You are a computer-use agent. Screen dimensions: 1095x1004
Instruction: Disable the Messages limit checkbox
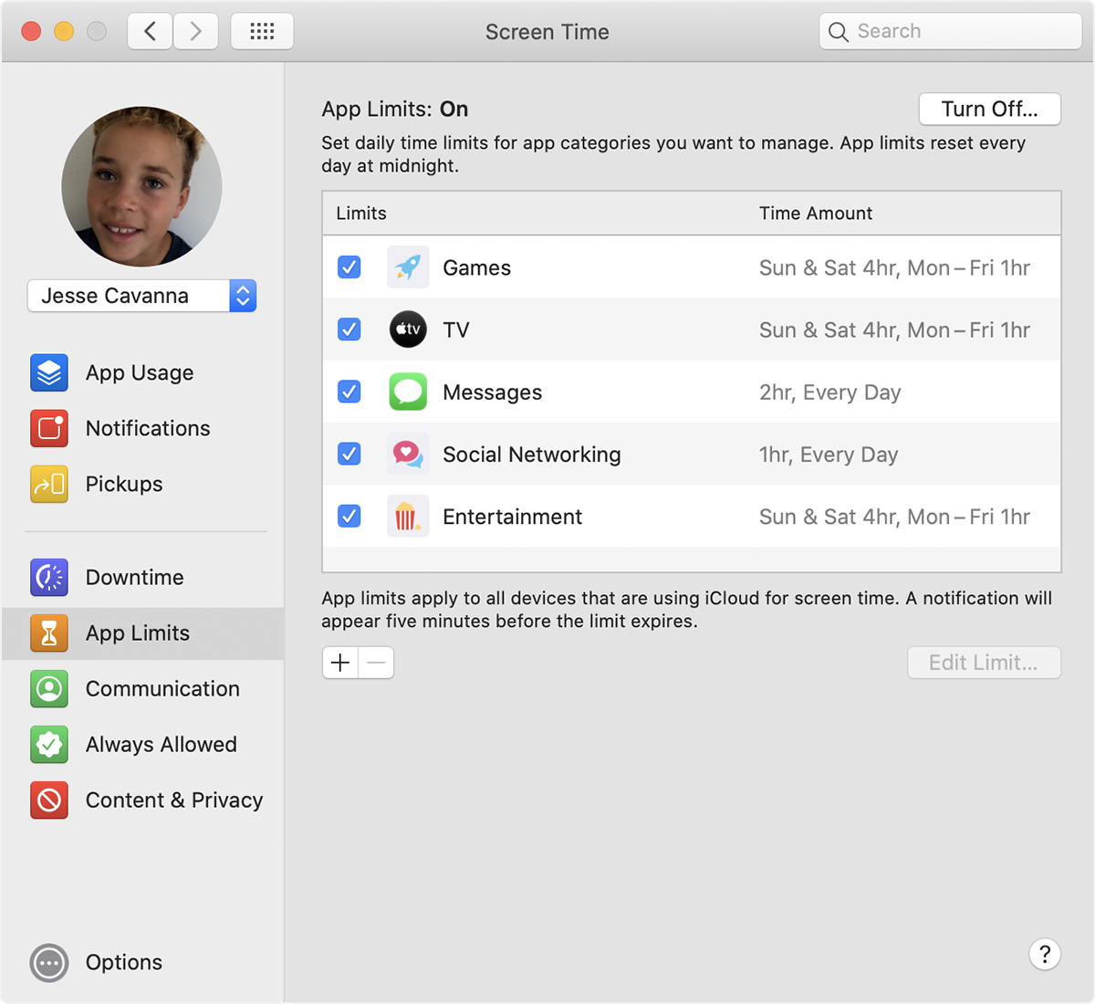349,391
